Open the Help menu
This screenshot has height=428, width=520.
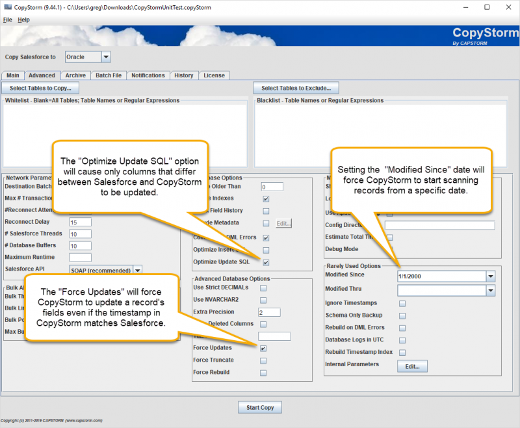coord(23,20)
